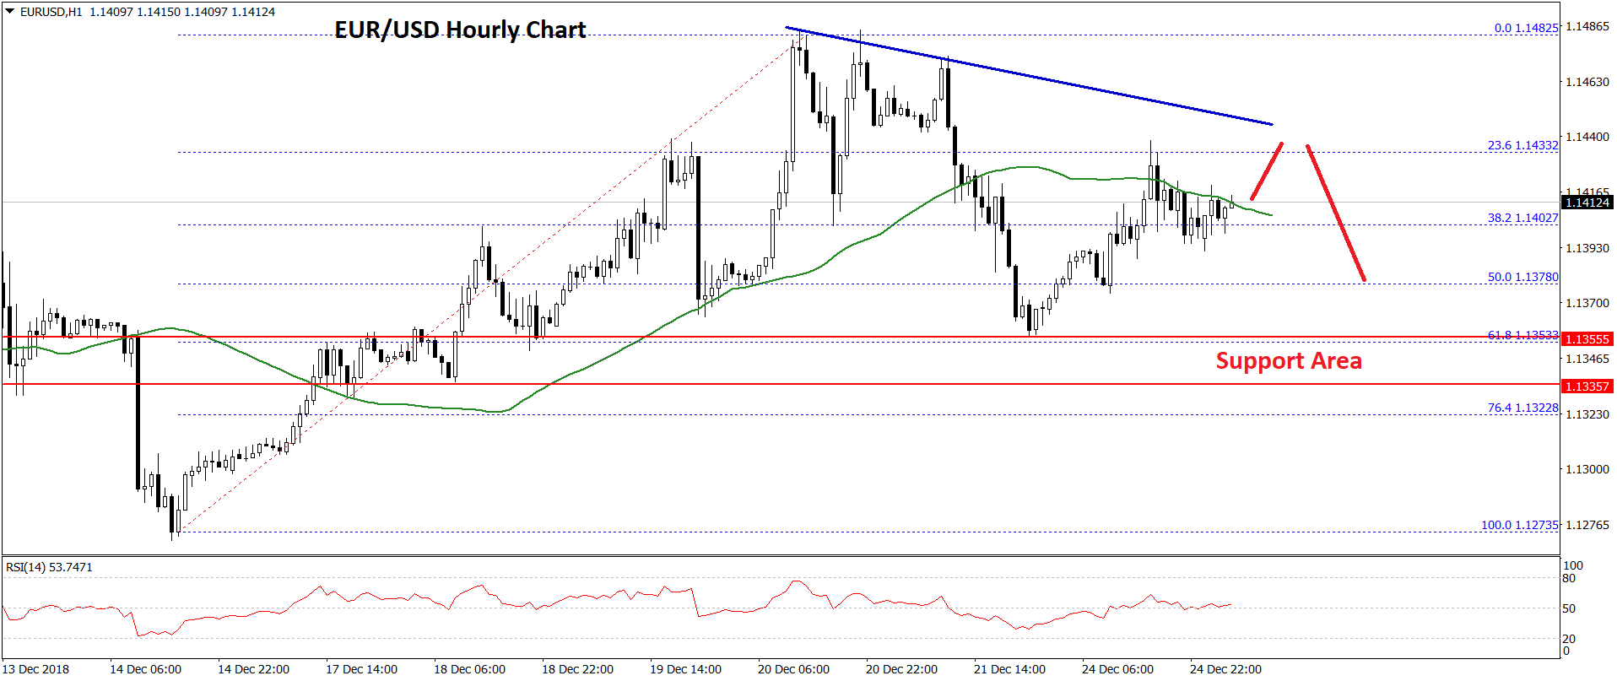Viewport: 1617px width, 681px height.
Task: Click the 20 Dec 06:00 time label
Action: [x=793, y=669]
